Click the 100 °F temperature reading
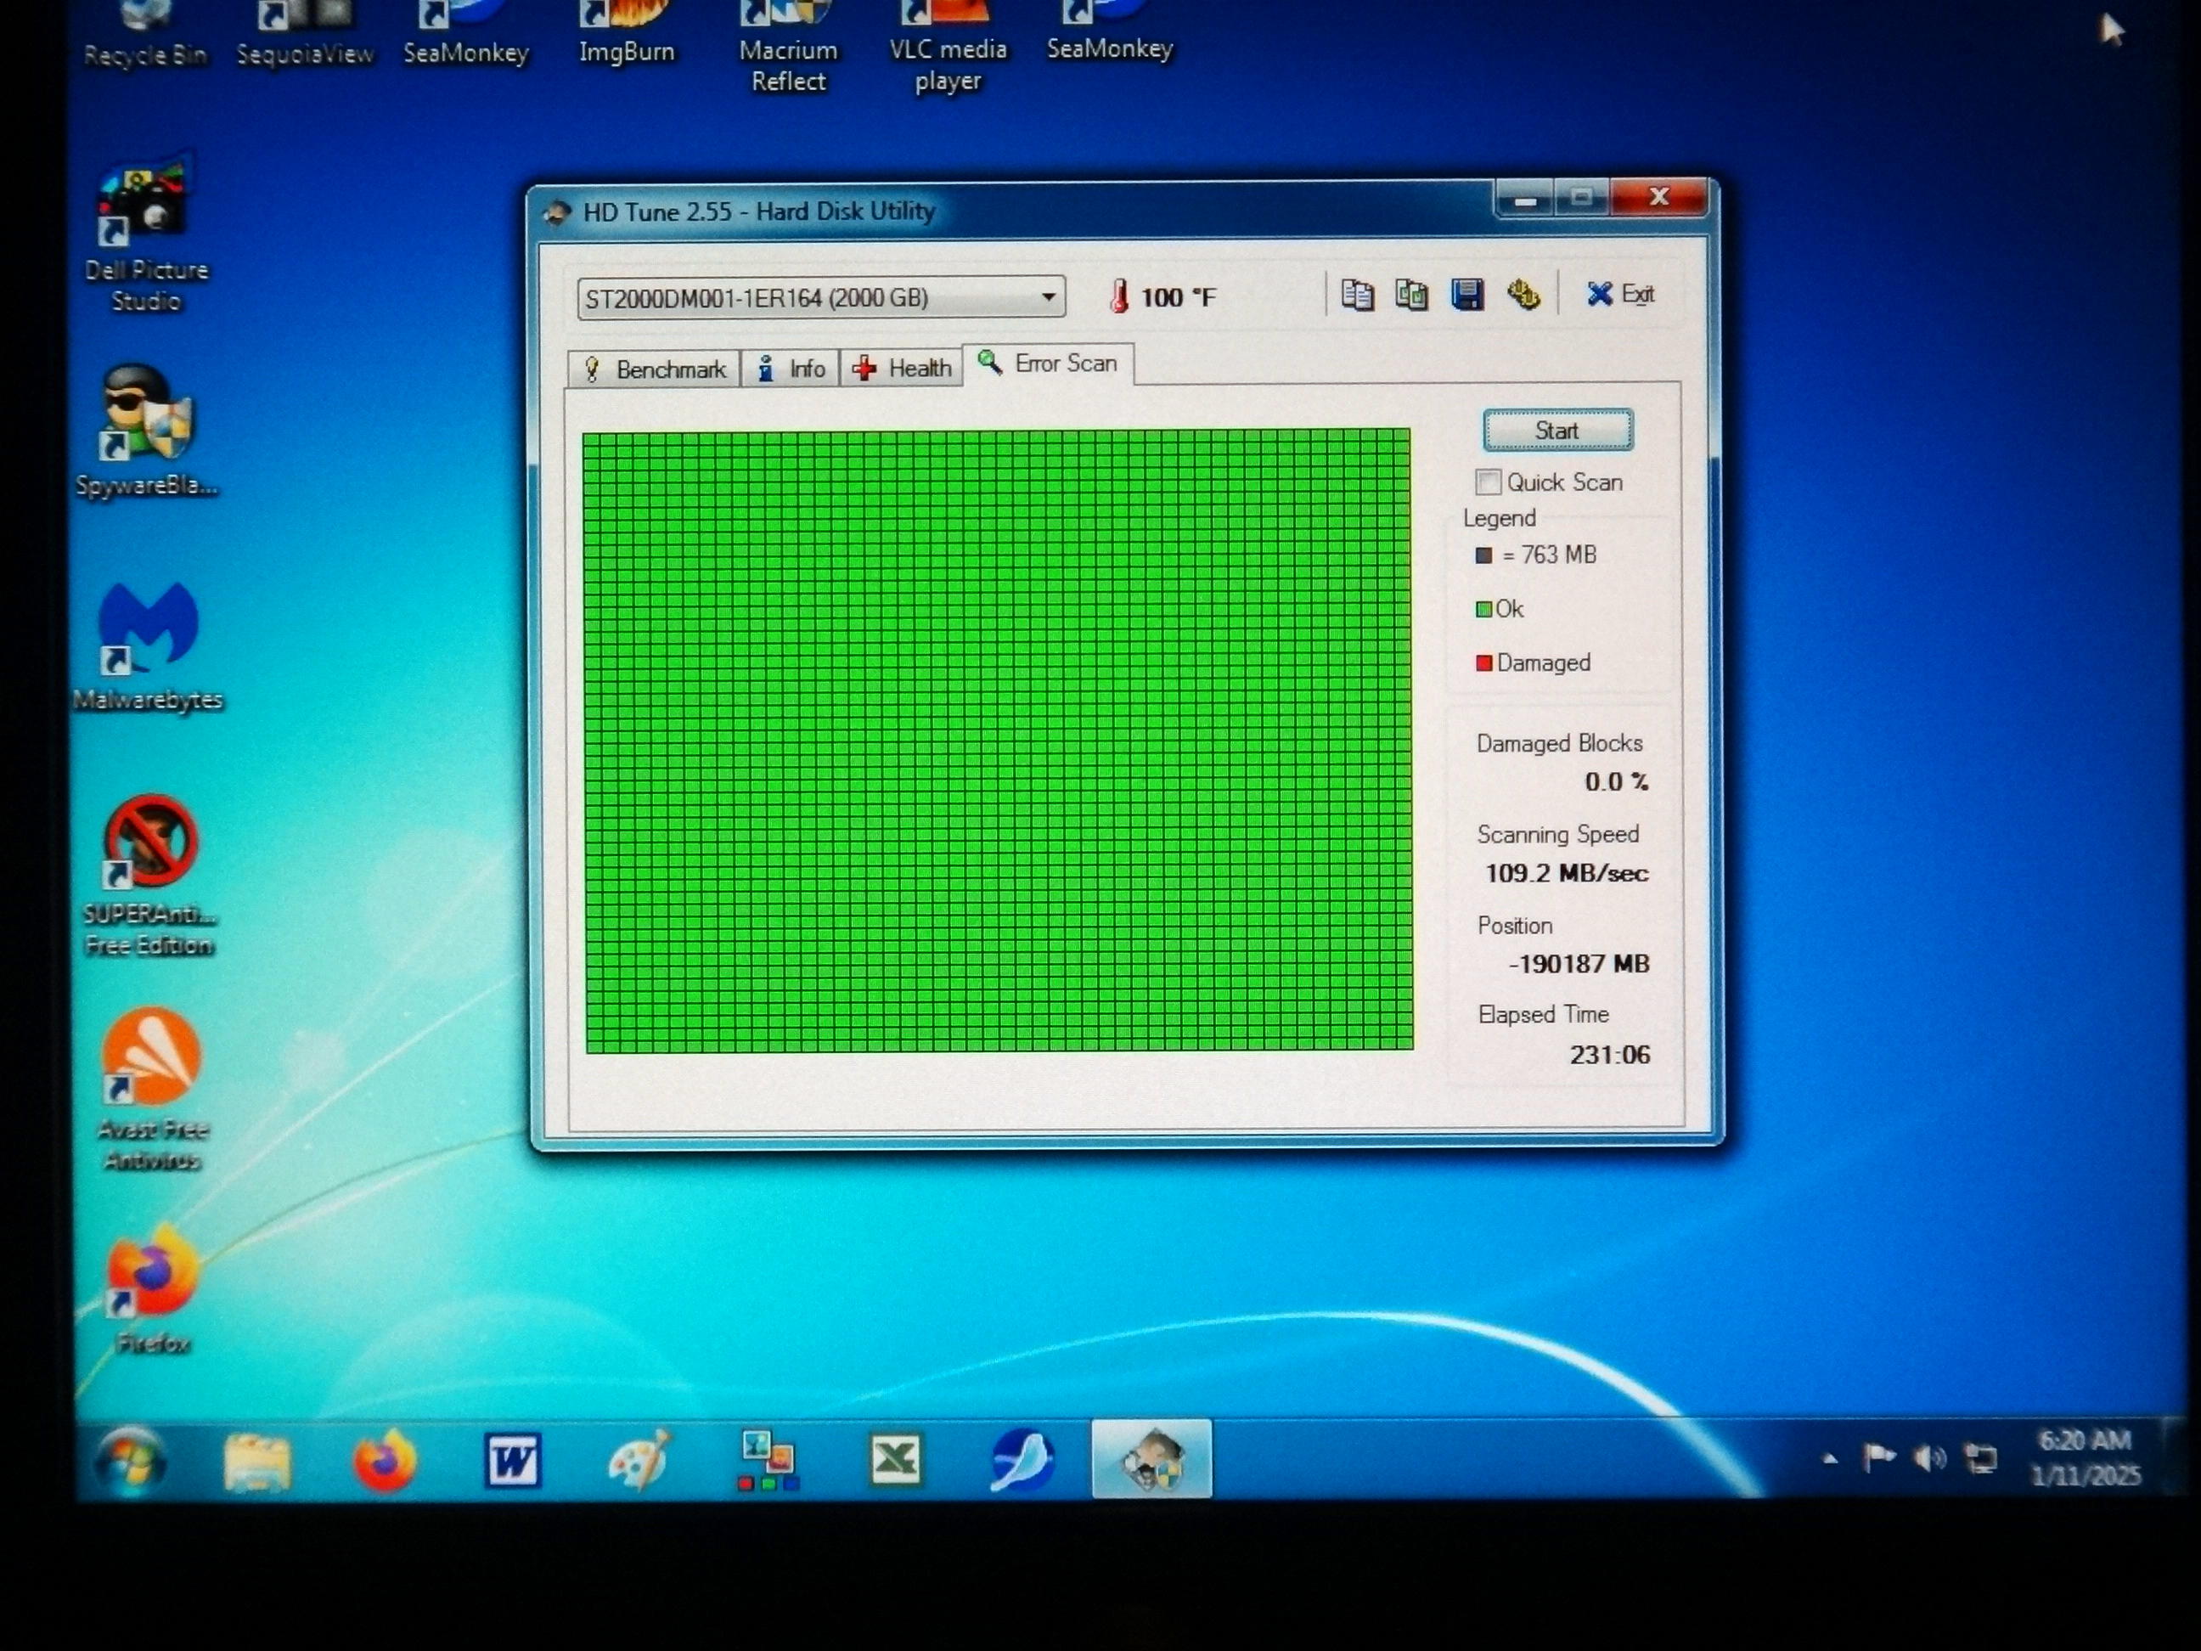Viewport: 2201px width, 1651px height. [x=1178, y=297]
